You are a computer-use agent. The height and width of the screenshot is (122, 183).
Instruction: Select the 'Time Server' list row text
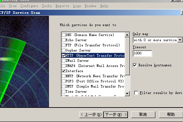[x=76, y=91]
